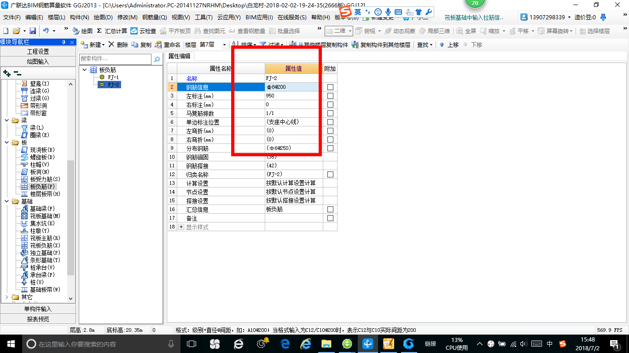Toggle 附加 checkbox for 备注 row
Image resolution: width=629 pixels, height=353 pixels.
[x=330, y=218]
